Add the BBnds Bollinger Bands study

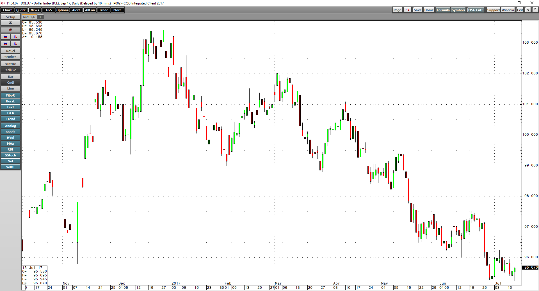coord(10,132)
